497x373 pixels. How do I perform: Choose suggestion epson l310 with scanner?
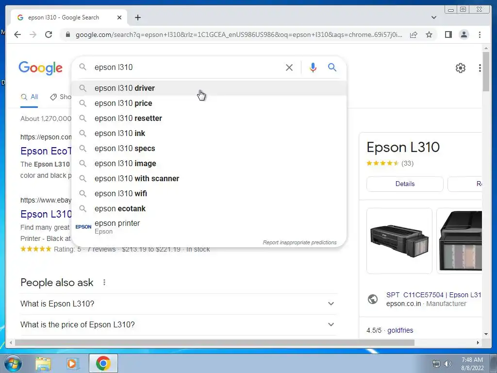pyautogui.click(x=209, y=179)
